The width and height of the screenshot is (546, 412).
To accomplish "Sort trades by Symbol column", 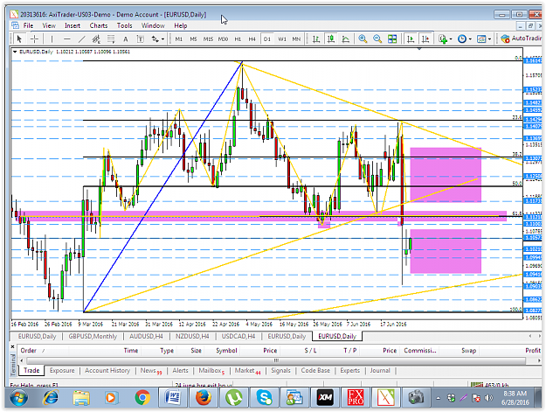I will (x=226, y=350).
